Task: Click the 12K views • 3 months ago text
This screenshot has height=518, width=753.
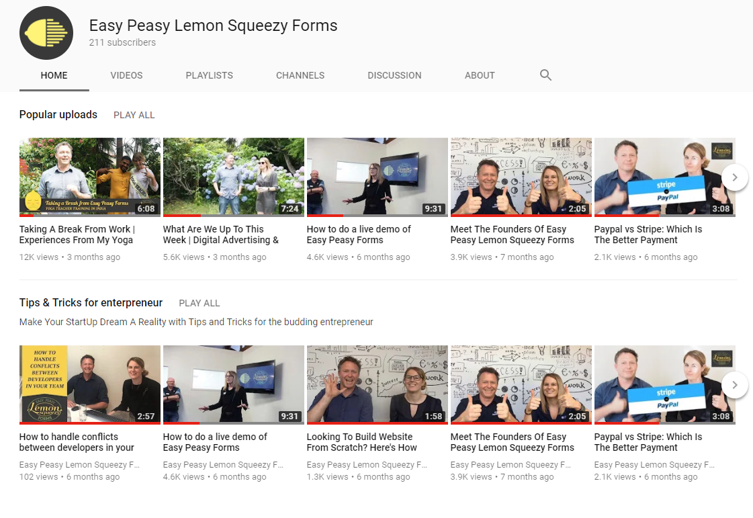Action: [70, 257]
